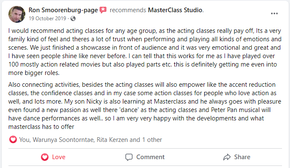Click the word recommends in post header

128,10
